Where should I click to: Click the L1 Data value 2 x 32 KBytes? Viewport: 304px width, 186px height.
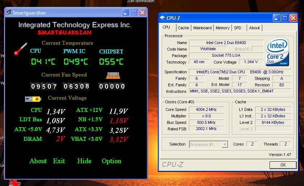[273, 109]
